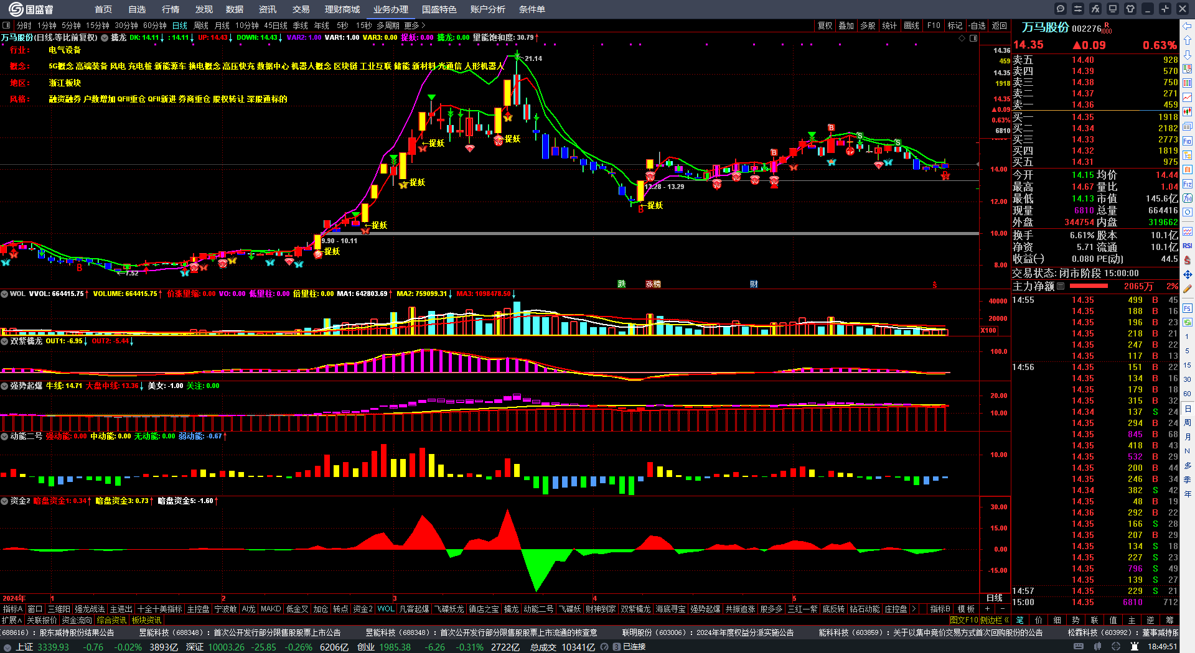1195x653 pixels.
Task: Select 5分钟 chart in period bar
Action: click(71, 25)
